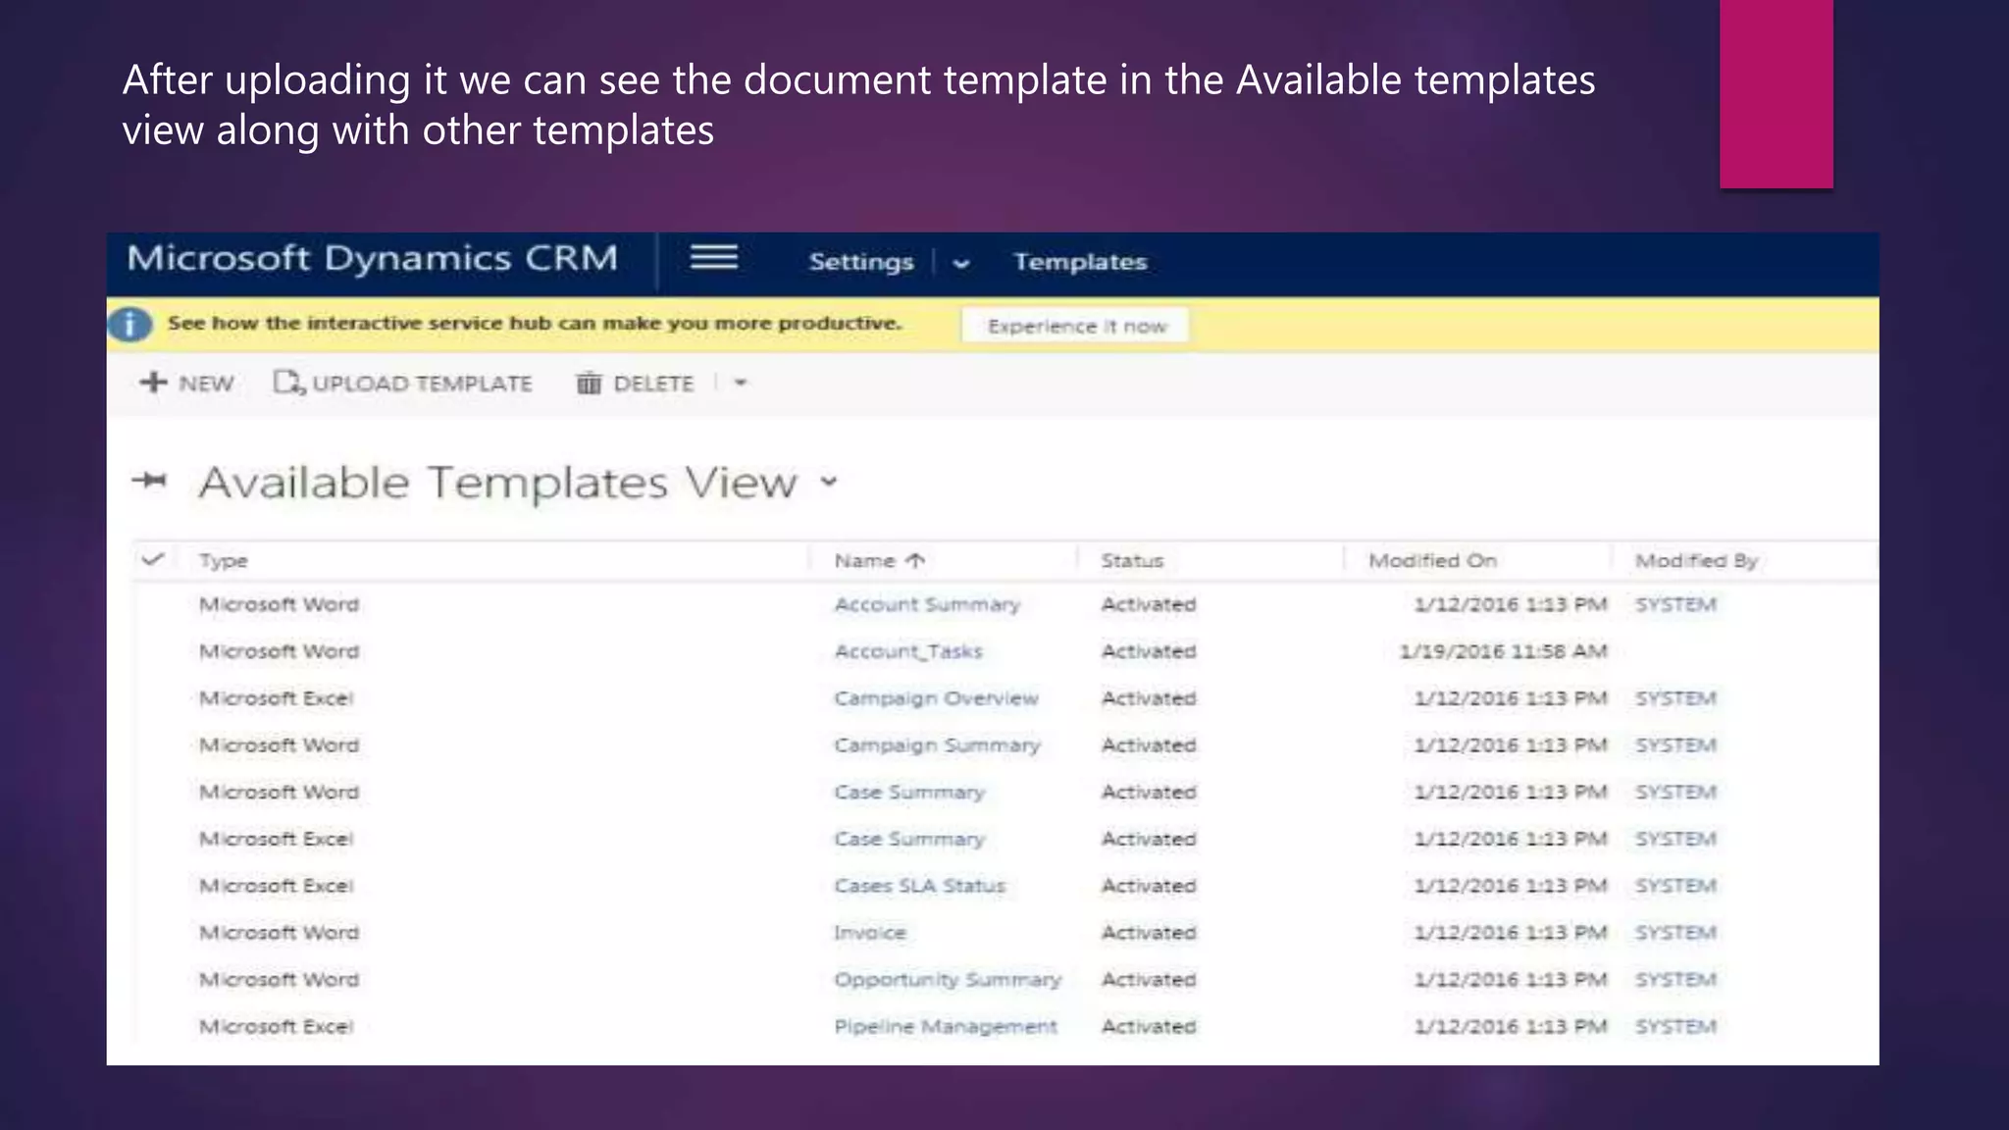
Task: Open the Campaign Summary template
Action: pos(937,745)
